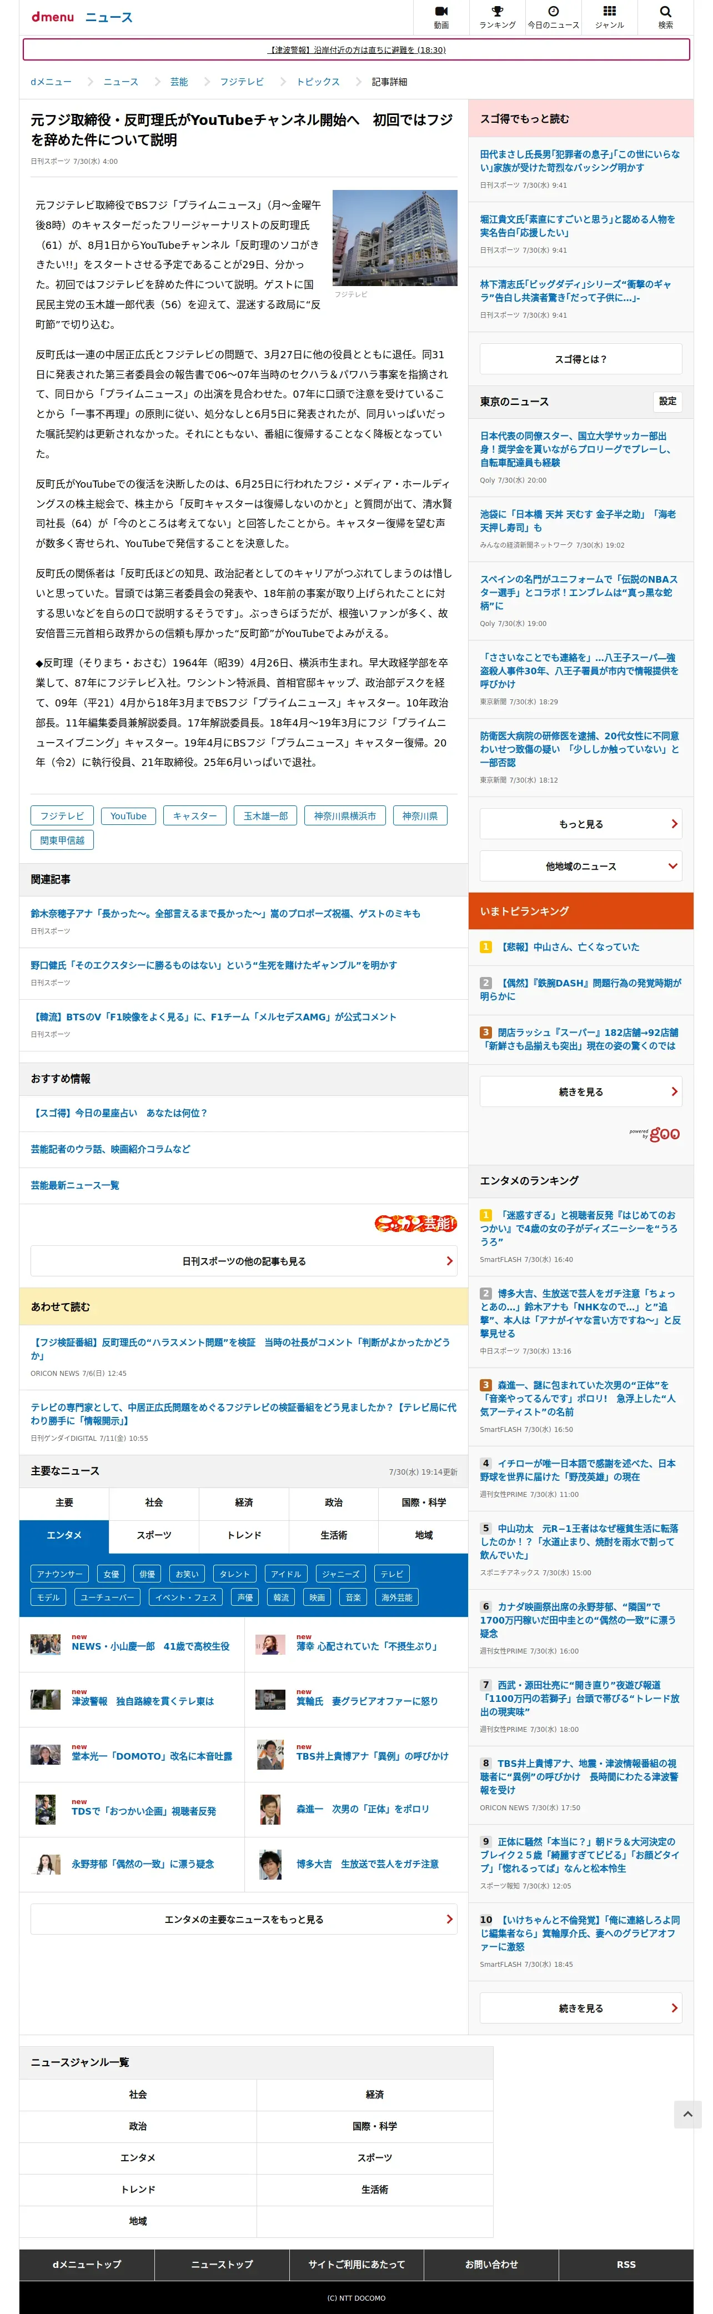Click the powered by goo logo
Screen dimensions: 713x2314
655,1134
